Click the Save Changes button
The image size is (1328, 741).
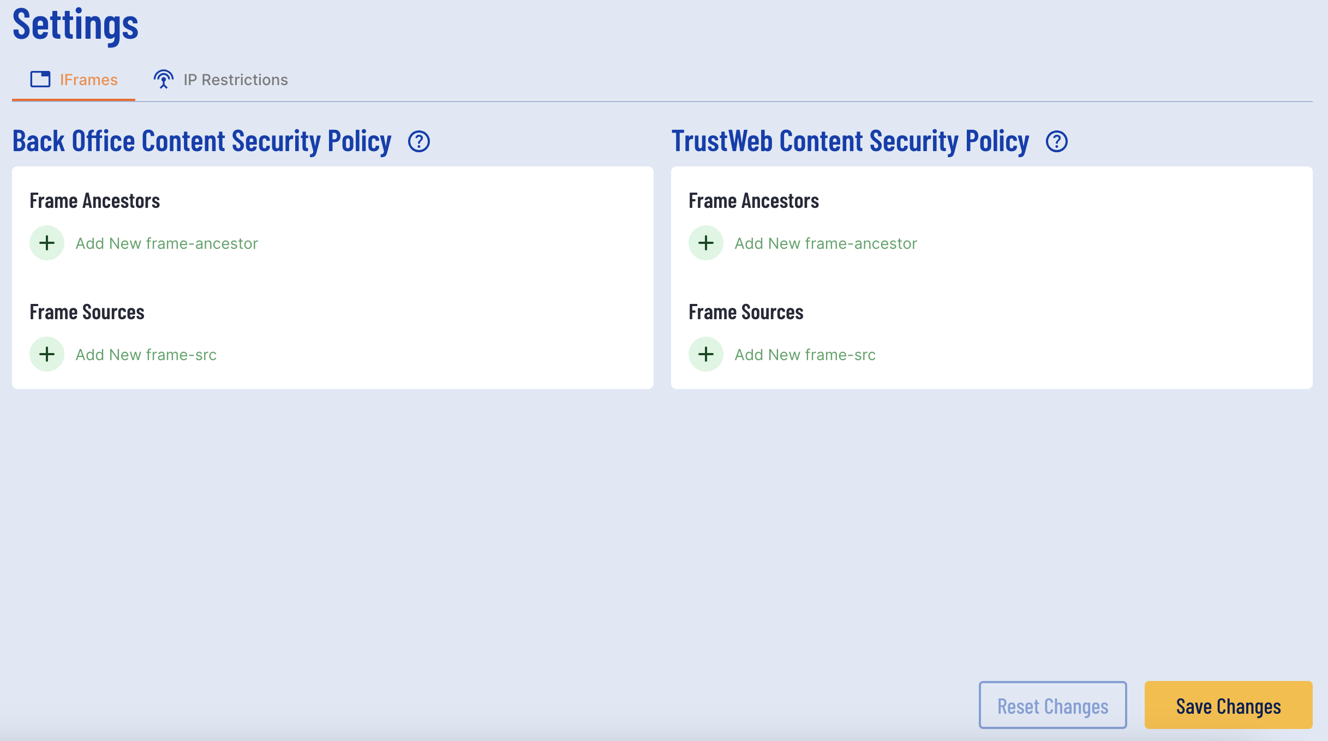coord(1229,705)
